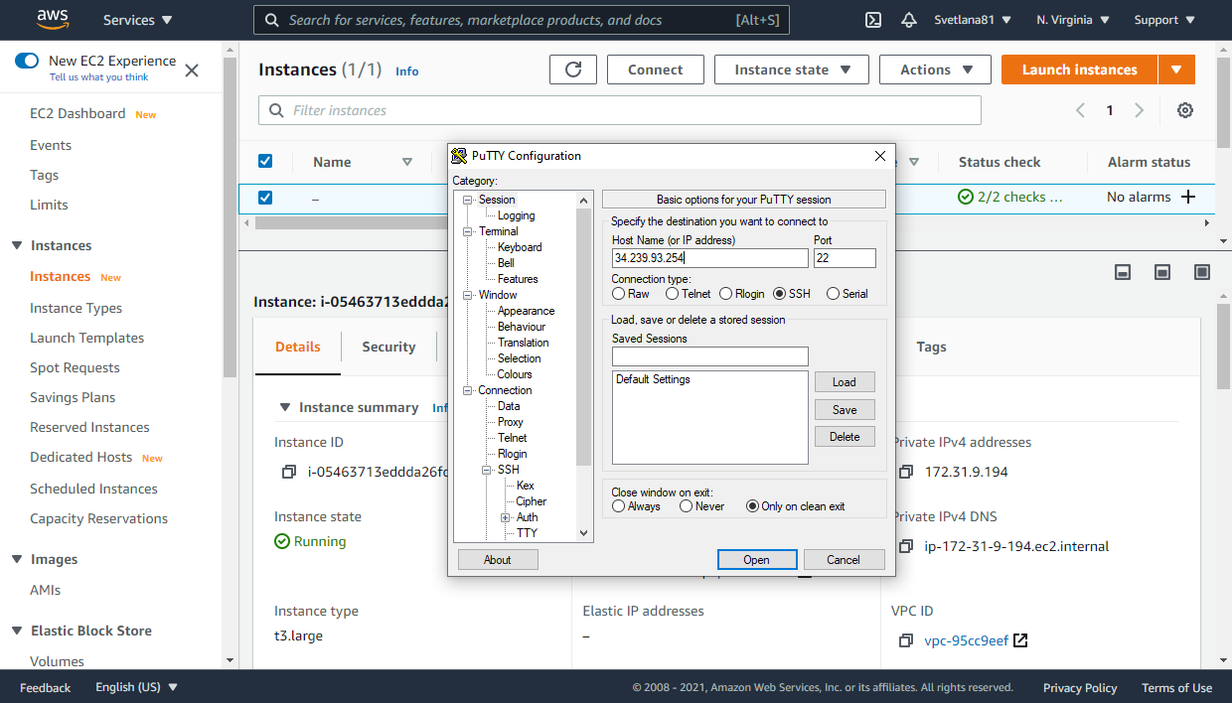Toggle select-all instances checkbox in header

click(x=265, y=161)
